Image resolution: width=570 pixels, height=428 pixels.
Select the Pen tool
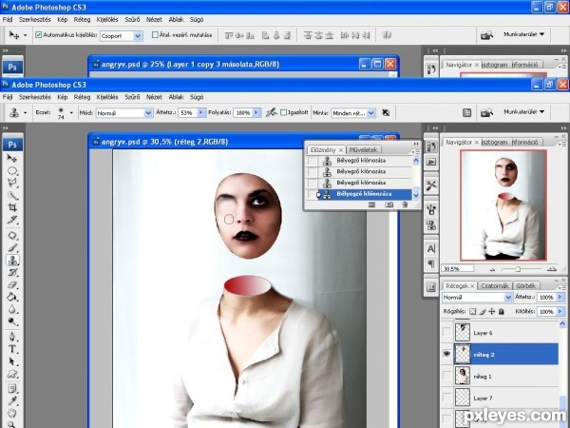(x=12, y=337)
